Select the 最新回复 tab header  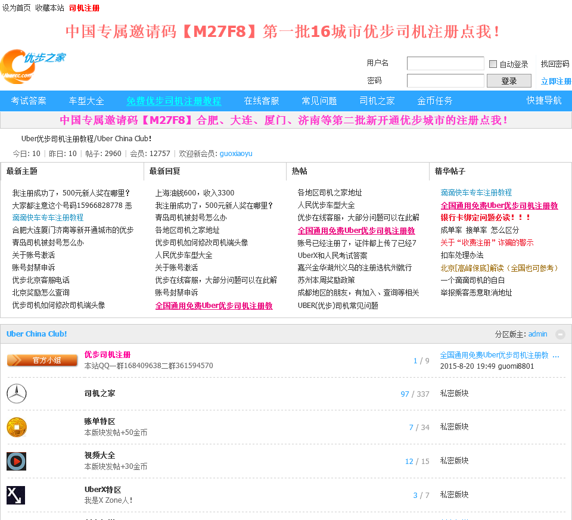click(x=164, y=171)
